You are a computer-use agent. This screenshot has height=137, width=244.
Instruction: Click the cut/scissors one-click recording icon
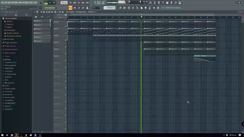point(154,3)
